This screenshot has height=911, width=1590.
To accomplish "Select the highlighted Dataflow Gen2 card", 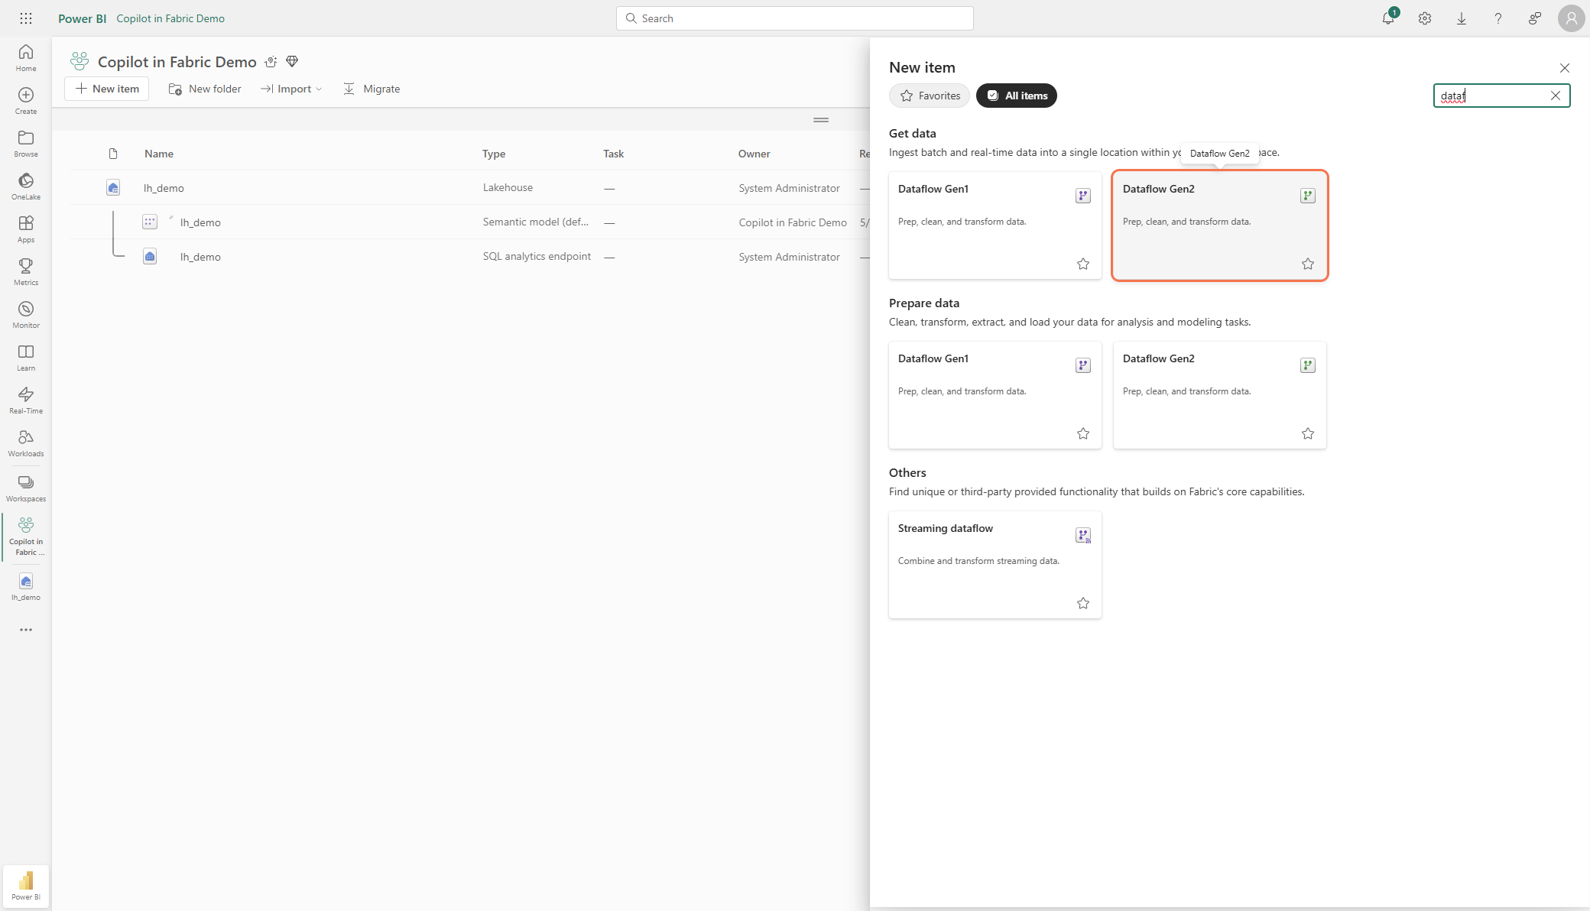I will [1219, 225].
